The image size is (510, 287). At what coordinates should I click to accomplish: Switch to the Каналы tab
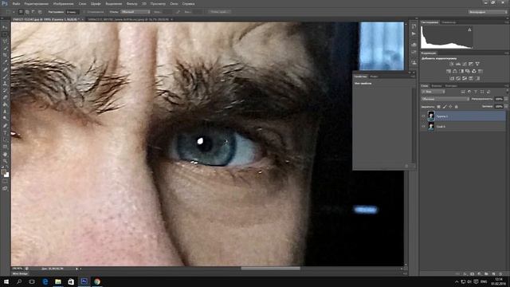tap(437, 86)
